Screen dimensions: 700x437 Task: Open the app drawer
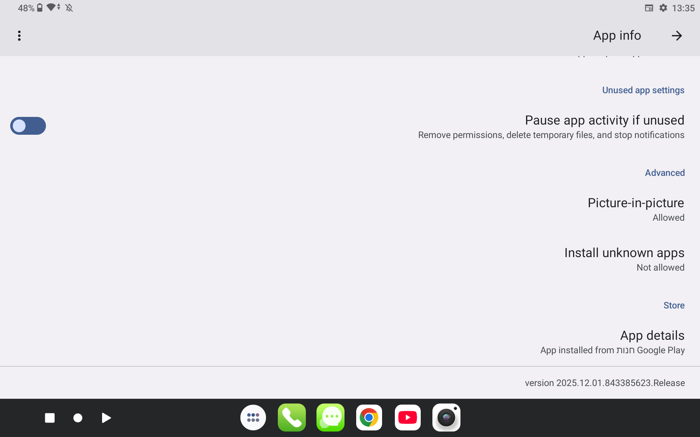[253, 417]
